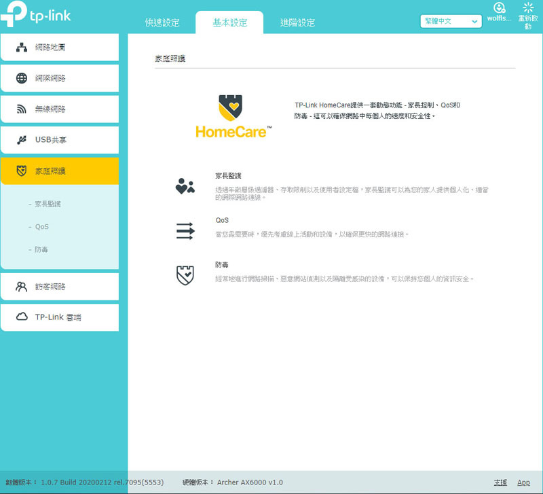Click the TP-Link 雲端 cloud icon
The height and width of the screenshot is (494, 543).
click(x=22, y=317)
